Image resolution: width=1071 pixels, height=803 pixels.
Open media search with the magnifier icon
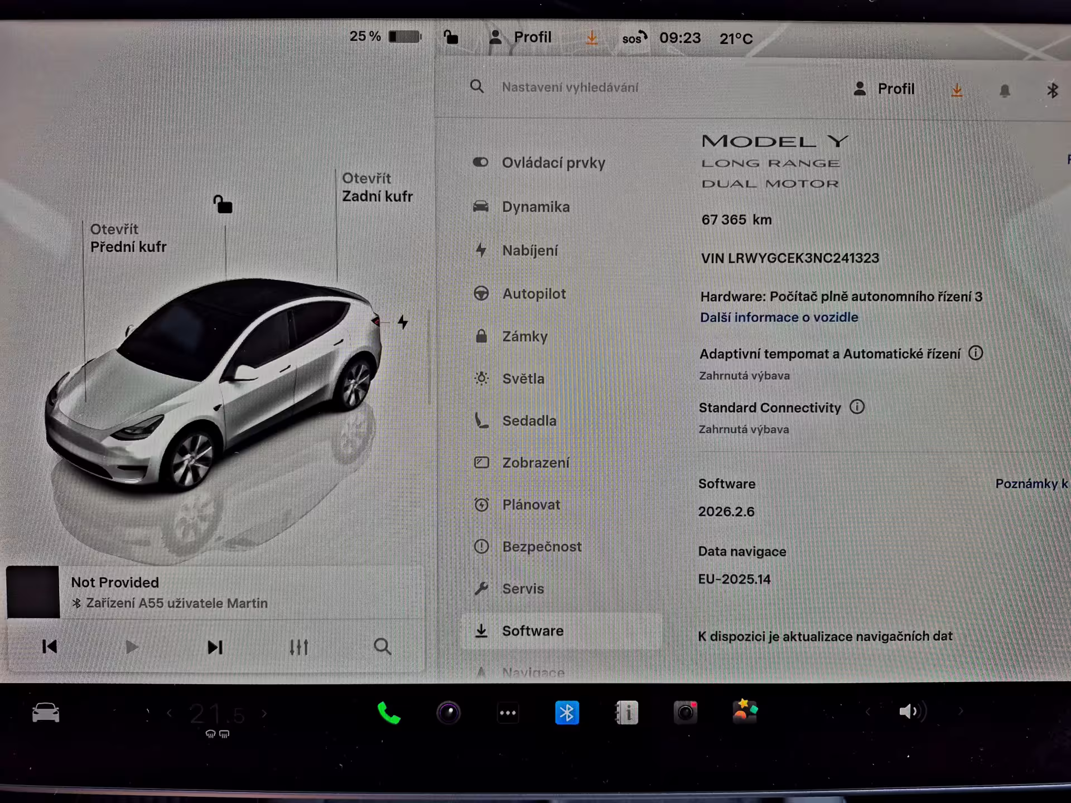[382, 647]
